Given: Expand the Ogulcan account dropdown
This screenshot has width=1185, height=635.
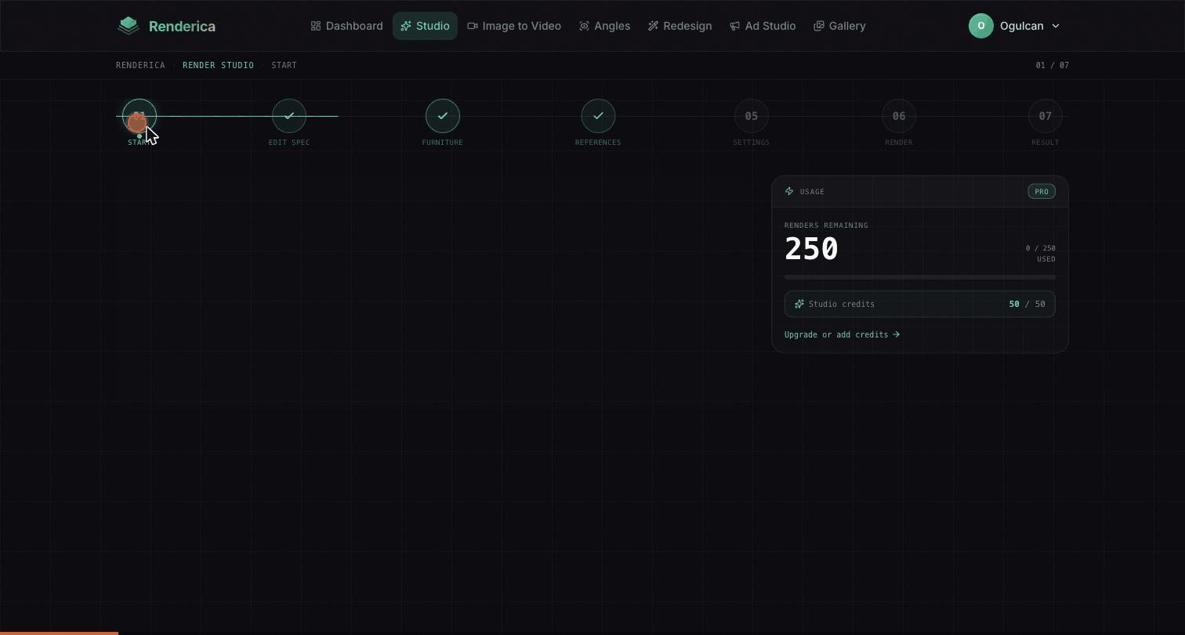Looking at the screenshot, I should [x=1014, y=26].
